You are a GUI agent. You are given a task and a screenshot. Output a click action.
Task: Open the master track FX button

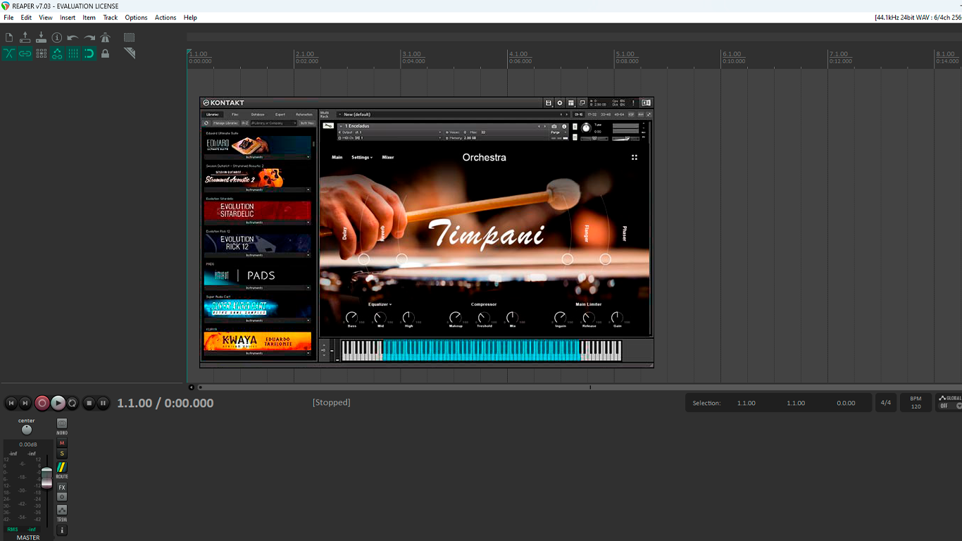tap(62, 487)
